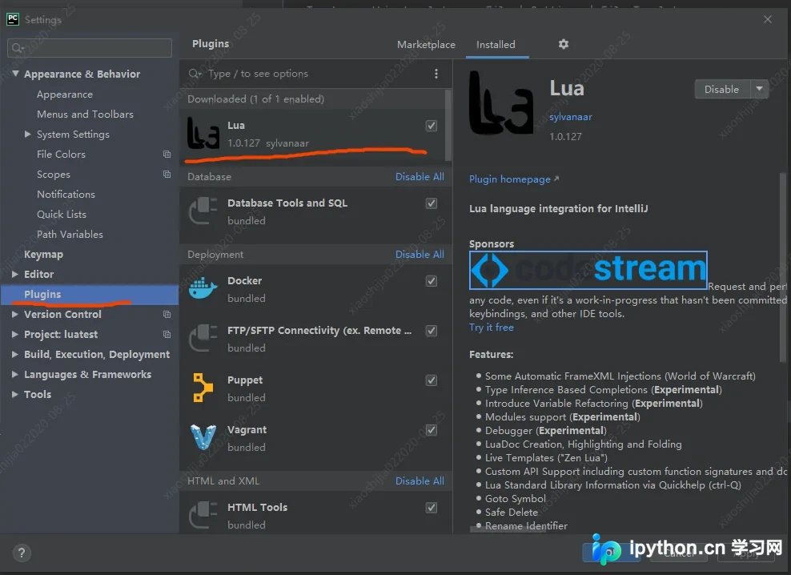Viewport: 791px width, 575px height.
Task: Click the project-level icon beside Version Control
Action: click(x=167, y=315)
